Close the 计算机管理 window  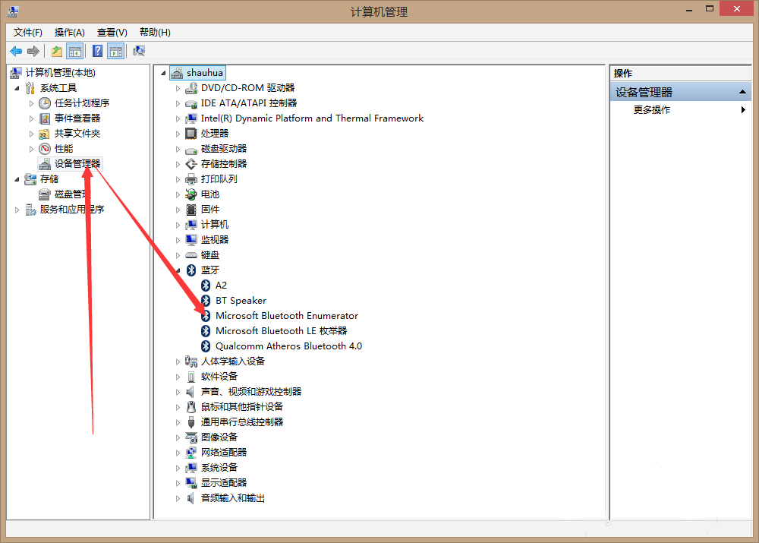tap(737, 8)
